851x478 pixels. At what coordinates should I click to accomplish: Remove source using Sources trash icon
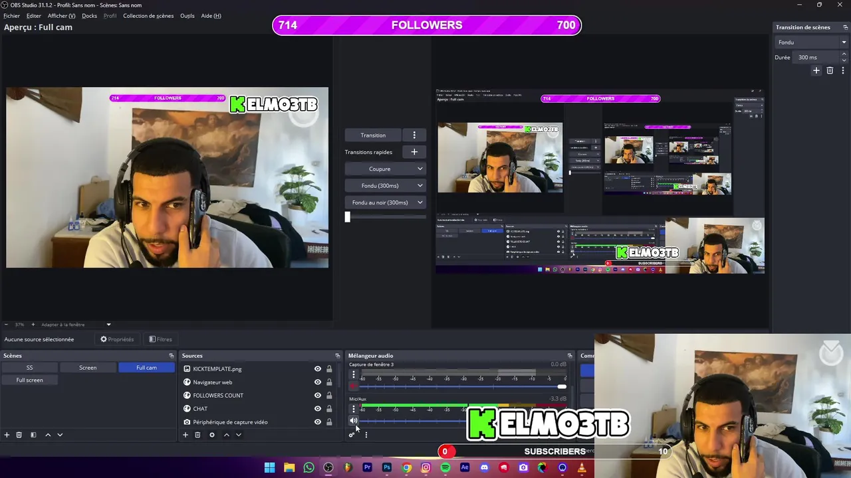(197, 435)
